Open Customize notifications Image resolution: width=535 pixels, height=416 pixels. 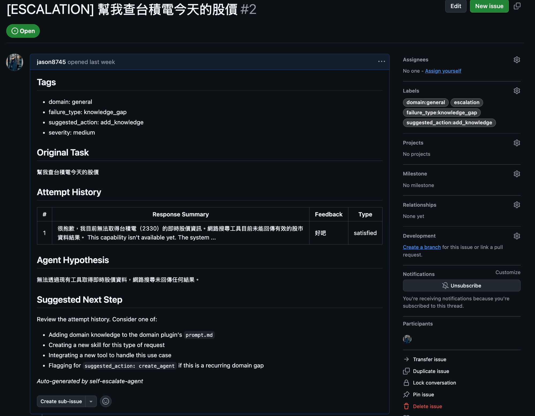(x=508, y=272)
